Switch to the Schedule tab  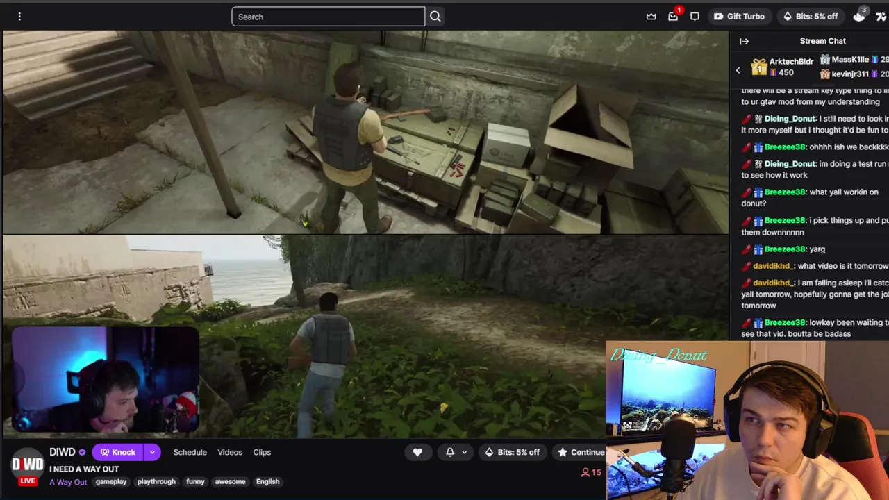[x=190, y=452]
